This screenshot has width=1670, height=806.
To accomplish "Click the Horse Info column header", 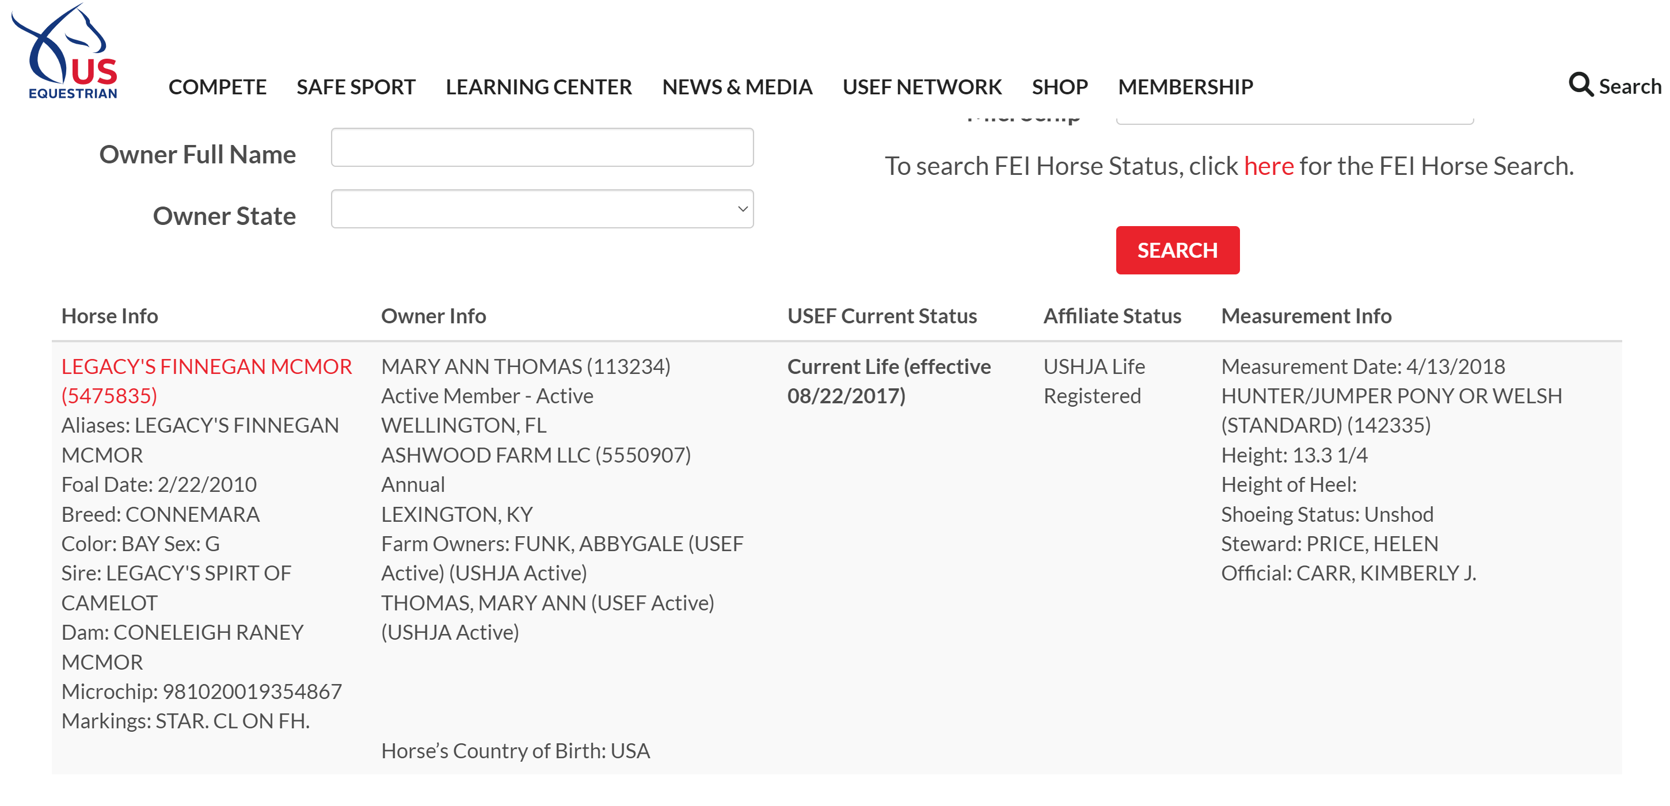I will (109, 316).
